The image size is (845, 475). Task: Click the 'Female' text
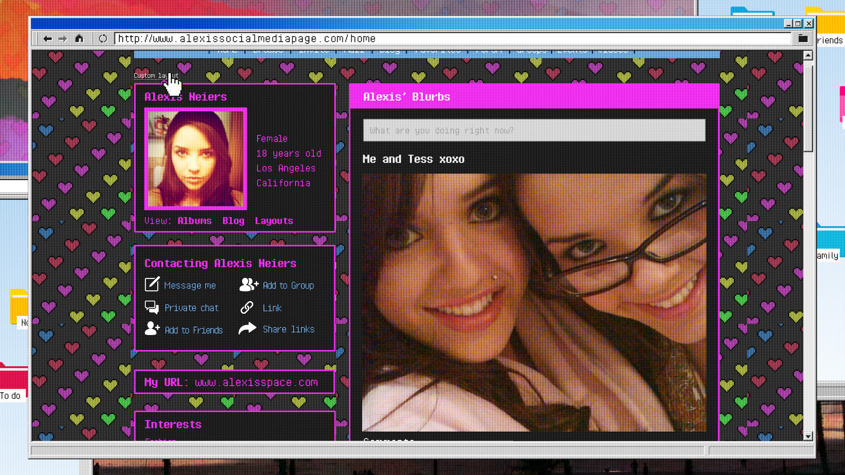point(272,139)
